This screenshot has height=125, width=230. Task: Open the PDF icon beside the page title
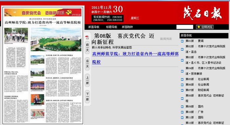(x=87, y=37)
